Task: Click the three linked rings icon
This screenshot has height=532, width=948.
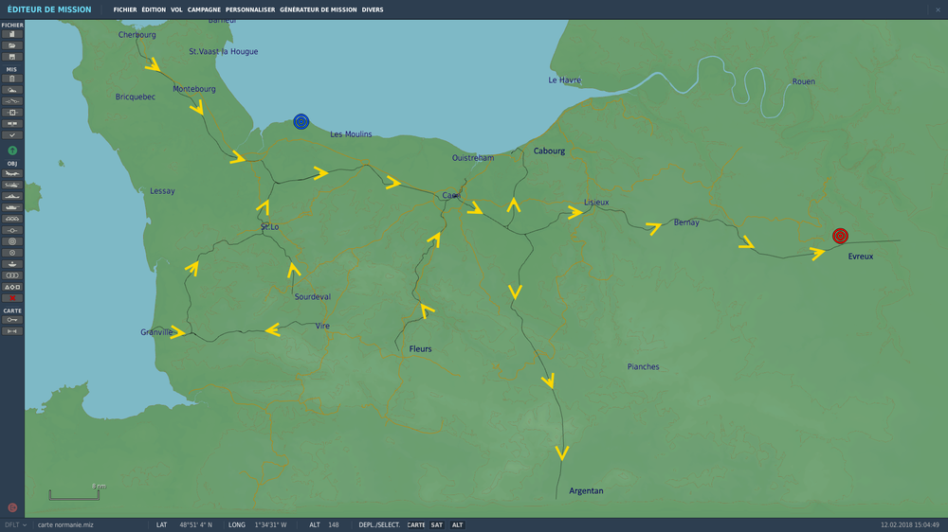Action: [11, 275]
